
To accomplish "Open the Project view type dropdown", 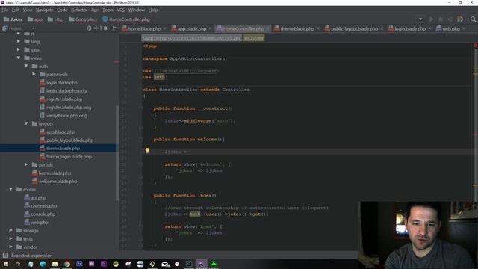I will [33, 28].
